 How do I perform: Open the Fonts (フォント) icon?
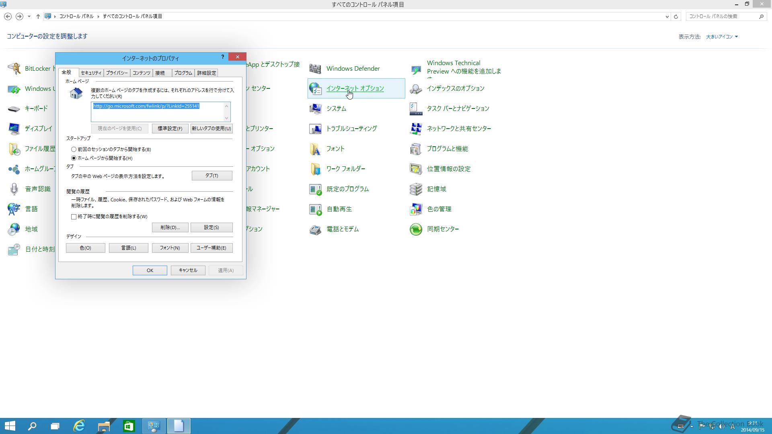coord(315,149)
